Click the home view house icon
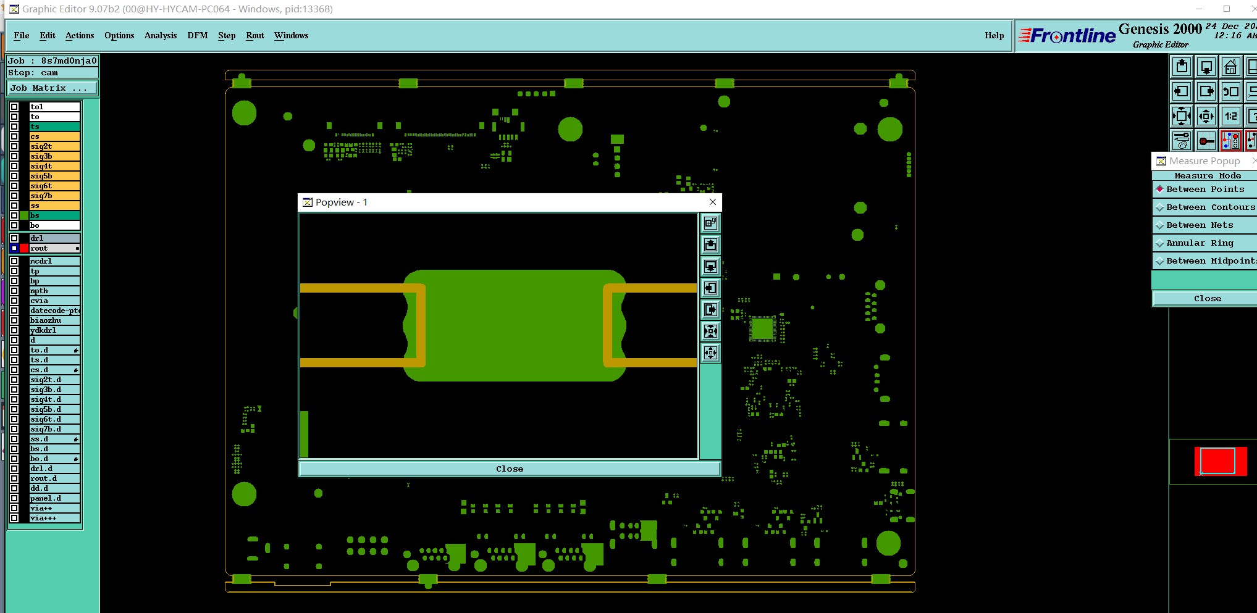 pos(1230,67)
